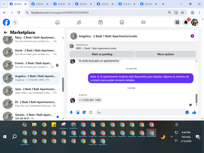Show hidden system tray icons chevron

click(x=172, y=137)
